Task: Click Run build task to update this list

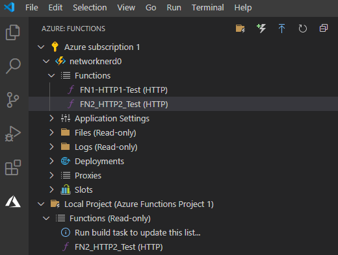Action: click(x=138, y=233)
